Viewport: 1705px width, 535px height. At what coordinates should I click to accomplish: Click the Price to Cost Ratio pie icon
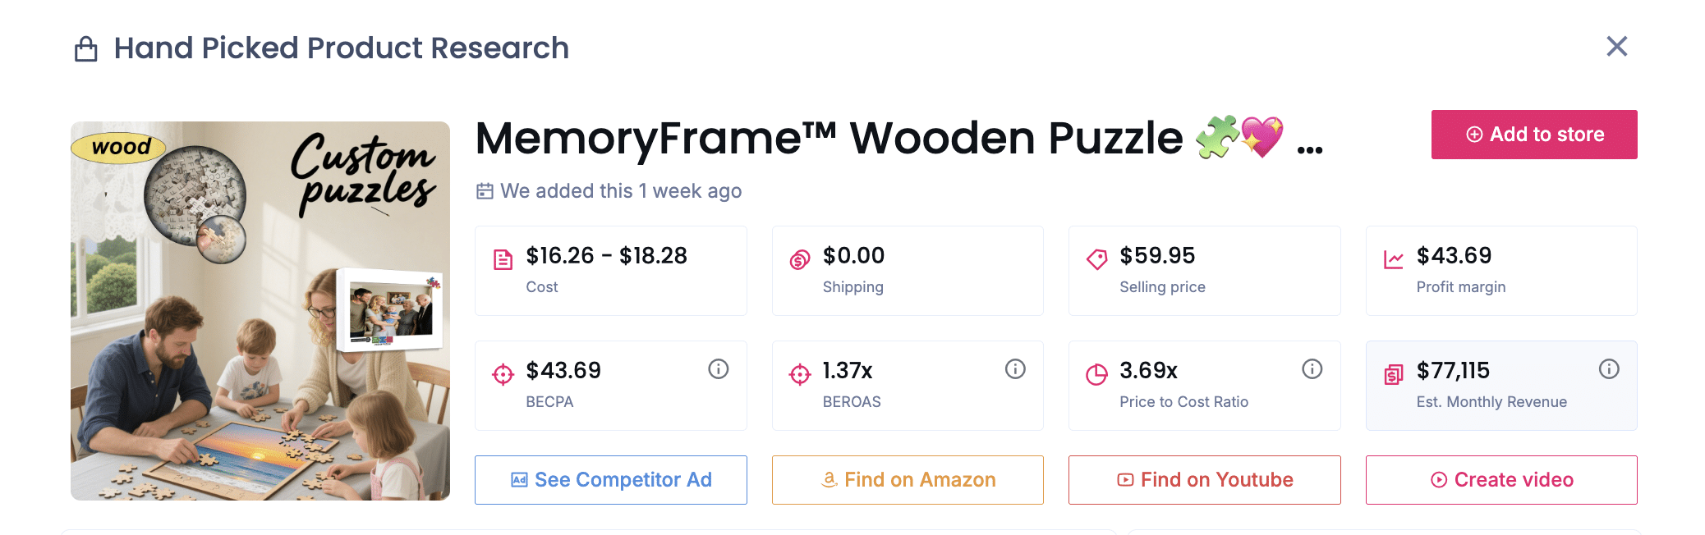1096,375
